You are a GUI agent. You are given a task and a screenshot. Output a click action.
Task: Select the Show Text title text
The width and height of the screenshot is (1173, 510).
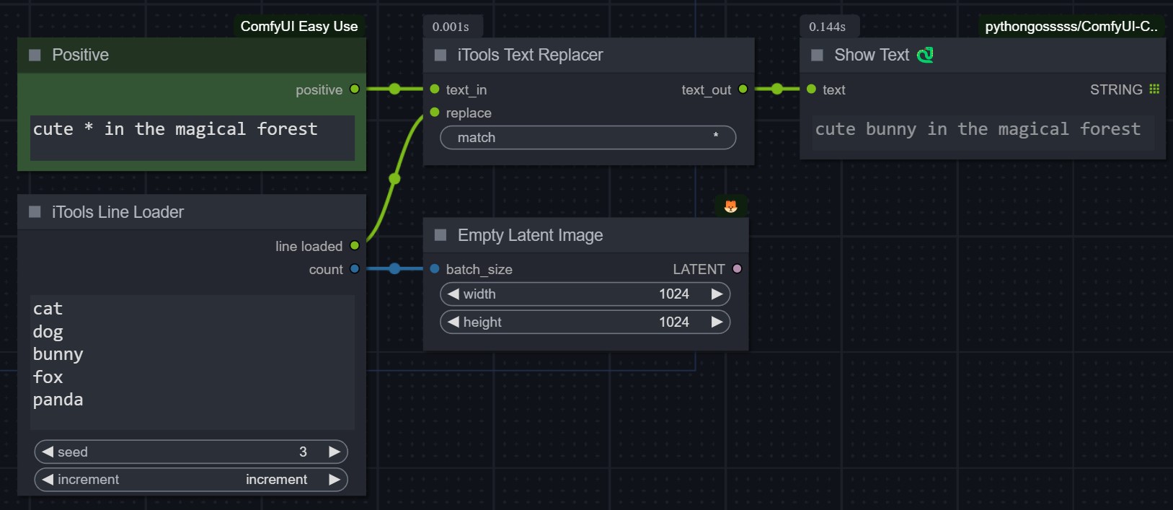872,55
